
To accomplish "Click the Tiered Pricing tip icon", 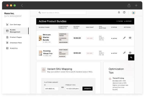I will [x=110, y=79].
